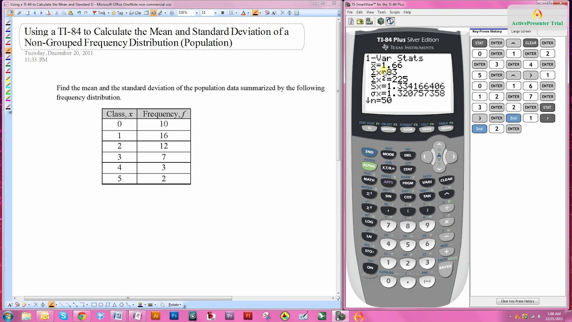Click the new document icon in TI-SmartView toolbar
The image size is (572, 322).
[351, 21]
